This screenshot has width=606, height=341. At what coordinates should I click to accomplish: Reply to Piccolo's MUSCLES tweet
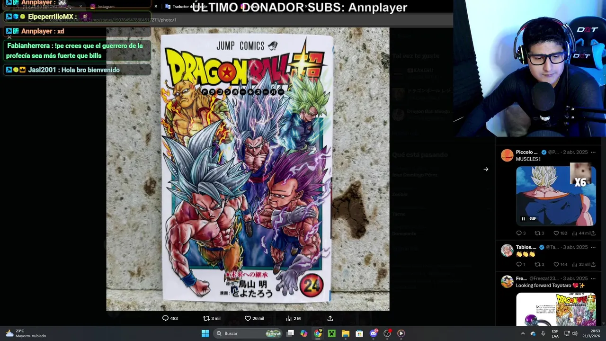point(521,233)
